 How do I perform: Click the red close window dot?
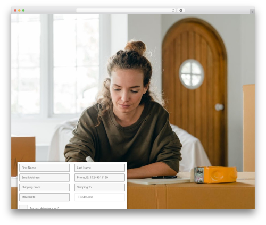click(x=15, y=10)
